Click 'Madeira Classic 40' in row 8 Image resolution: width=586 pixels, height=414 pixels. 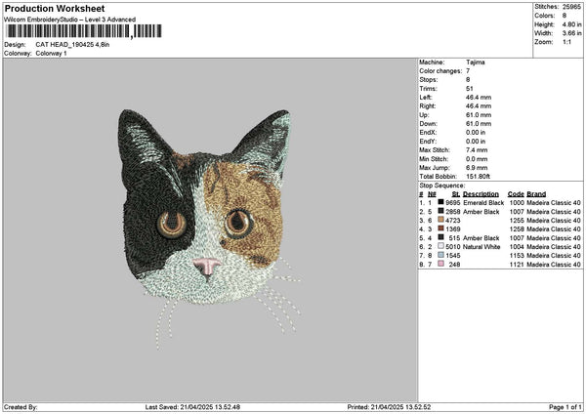554,265
